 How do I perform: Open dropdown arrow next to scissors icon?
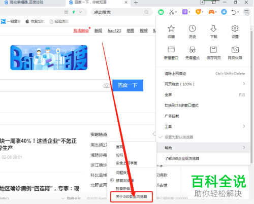tap(176, 12)
